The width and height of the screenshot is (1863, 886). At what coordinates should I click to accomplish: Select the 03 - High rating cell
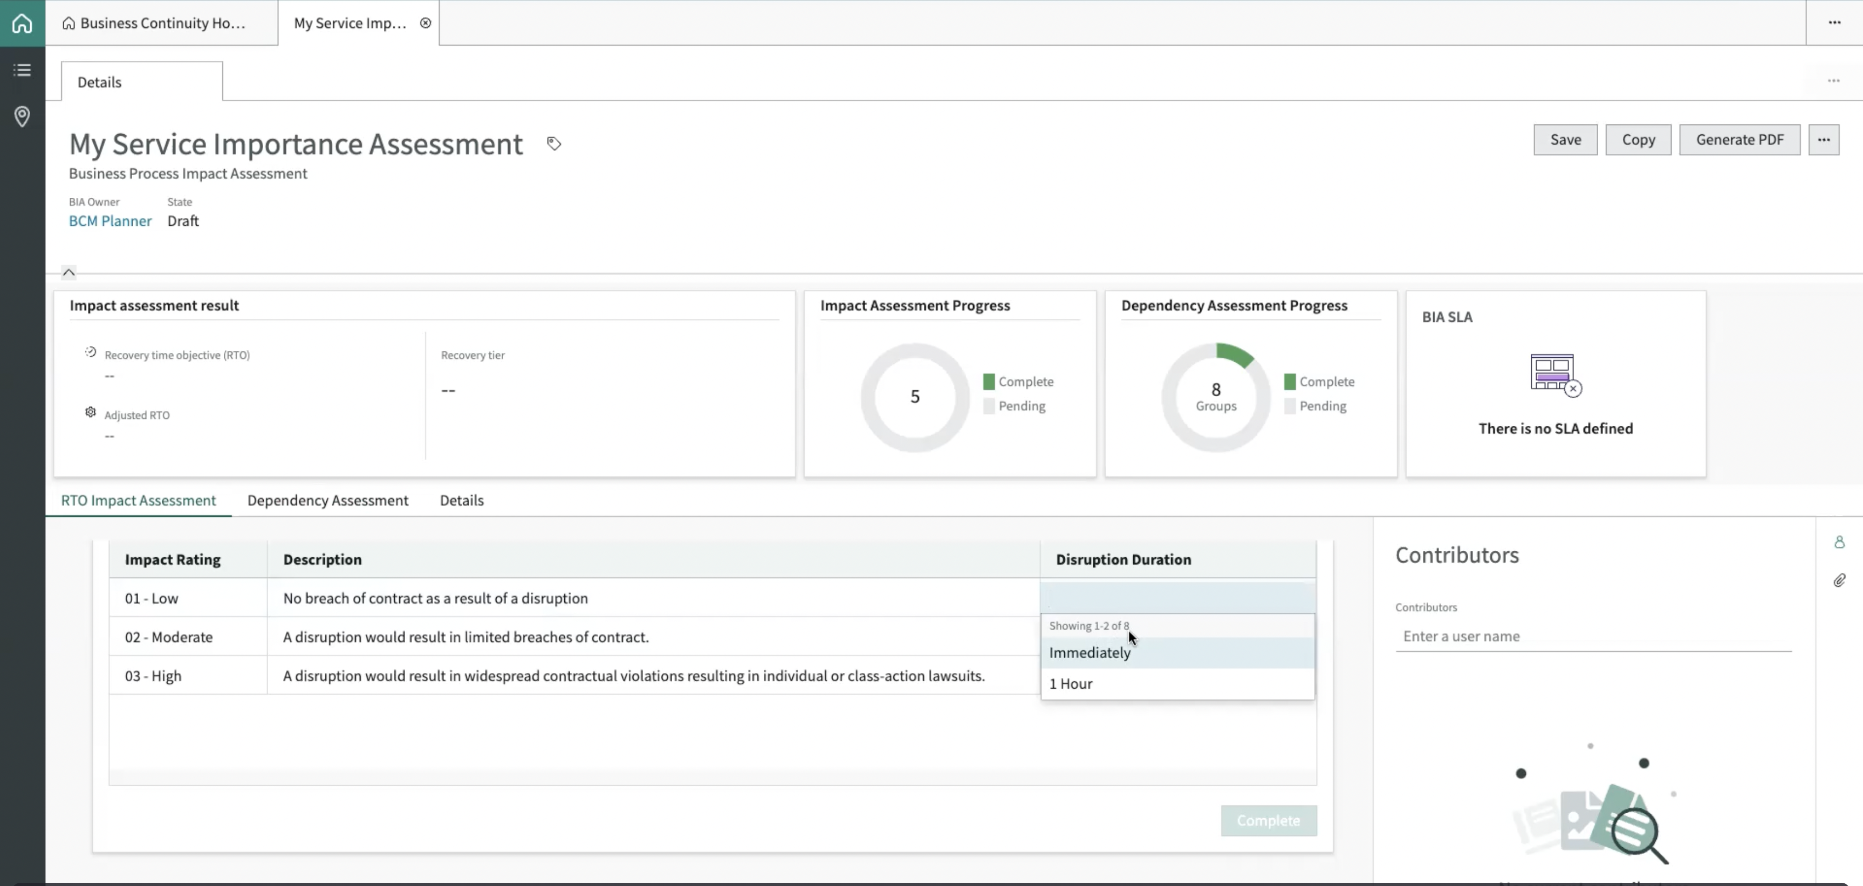(188, 676)
